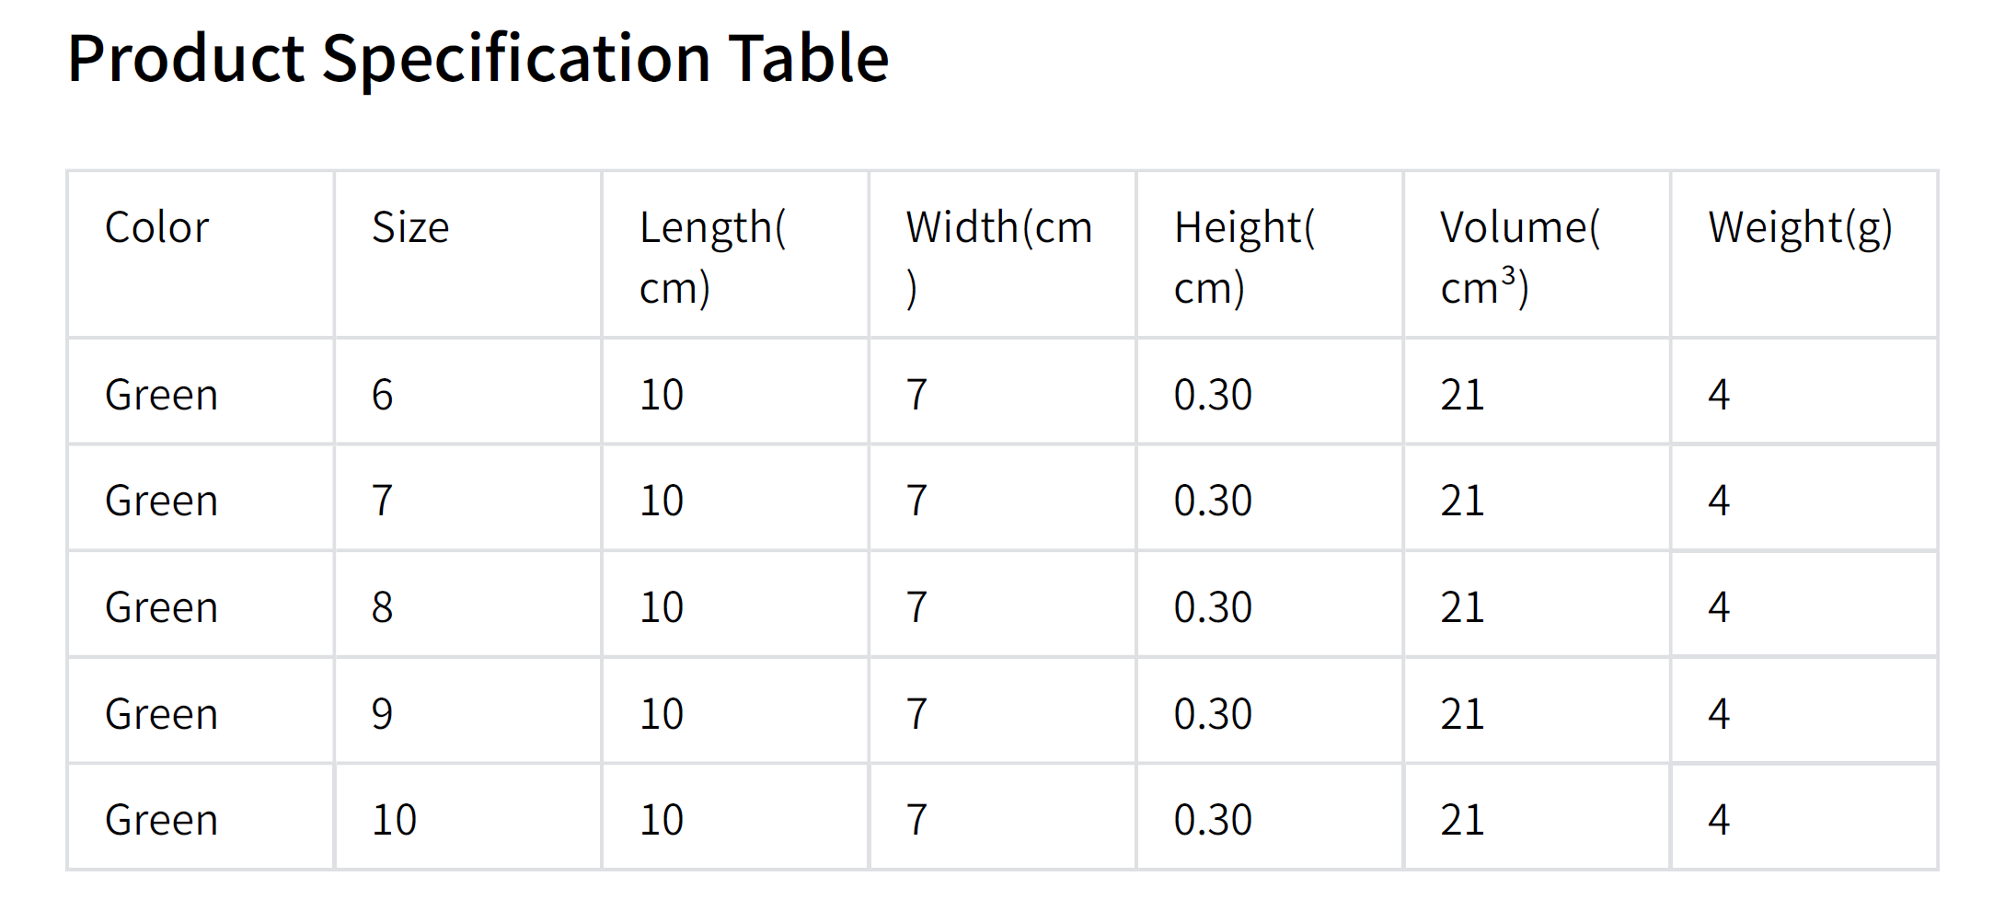Image resolution: width=2005 pixels, height=911 pixels.
Task: Select the Size cell showing 7
Action: point(383,501)
